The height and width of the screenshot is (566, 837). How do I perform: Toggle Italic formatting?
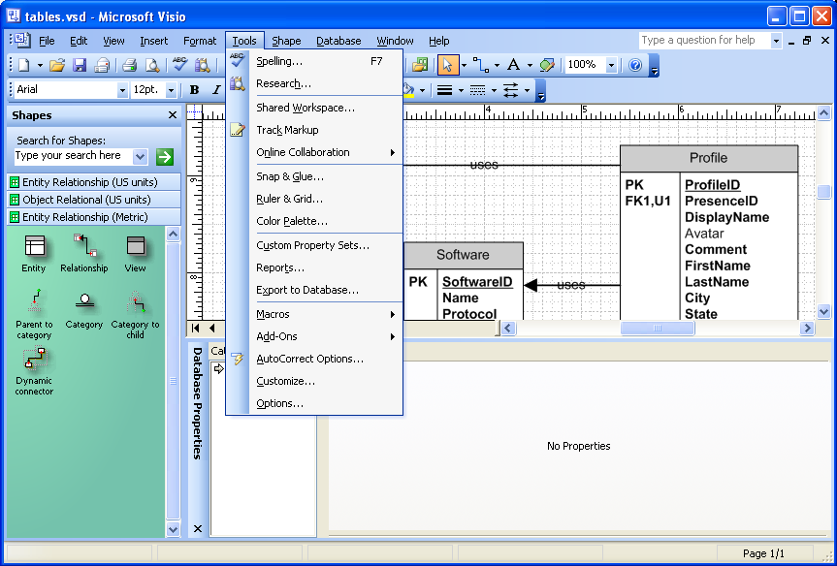click(x=215, y=90)
